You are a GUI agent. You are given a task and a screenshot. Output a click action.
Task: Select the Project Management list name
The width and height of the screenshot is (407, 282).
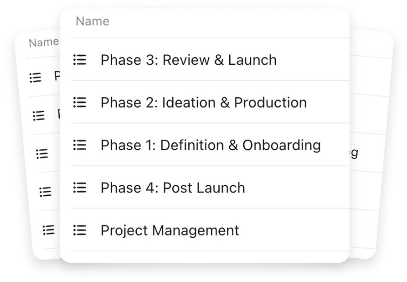(x=170, y=230)
